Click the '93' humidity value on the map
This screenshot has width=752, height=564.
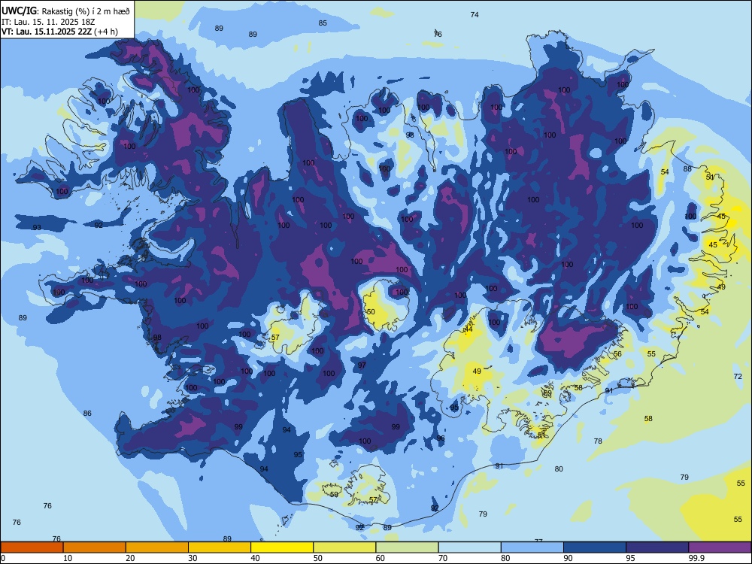(x=37, y=227)
